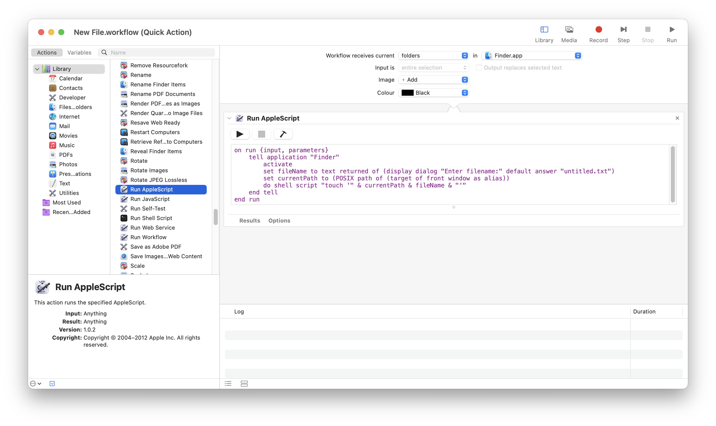Click the script editor scrollbar
Viewport: 716px width, 426px height.
(672, 174)
